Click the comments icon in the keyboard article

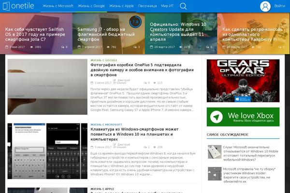click(x=145, y=147)
